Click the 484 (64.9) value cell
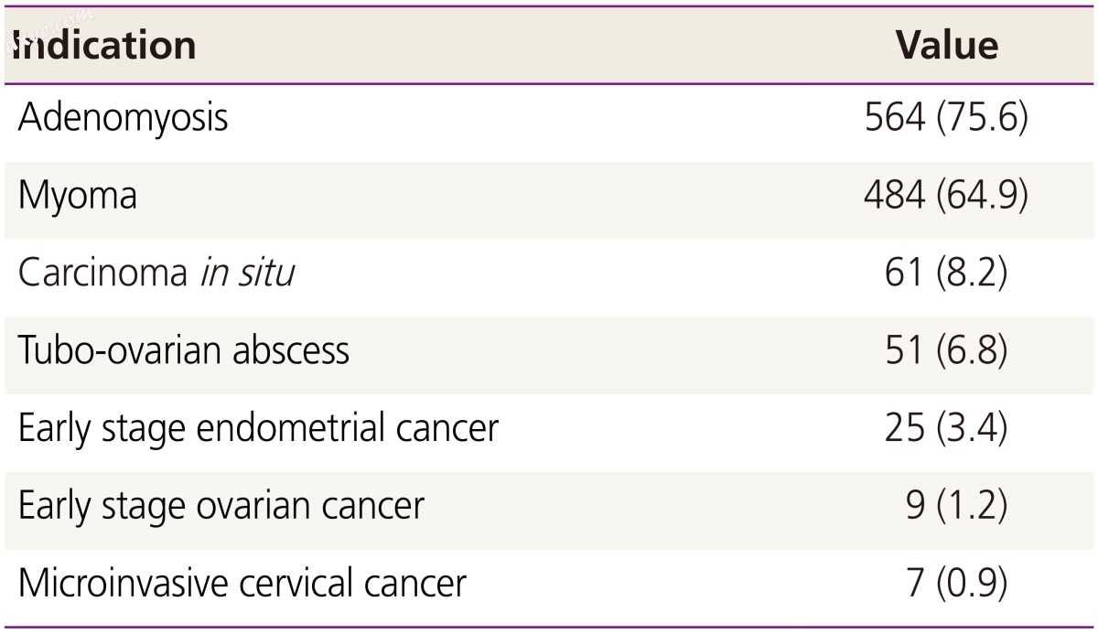Screen dimensions: 1098x634 pyautogui.click(x=946, y=197)
